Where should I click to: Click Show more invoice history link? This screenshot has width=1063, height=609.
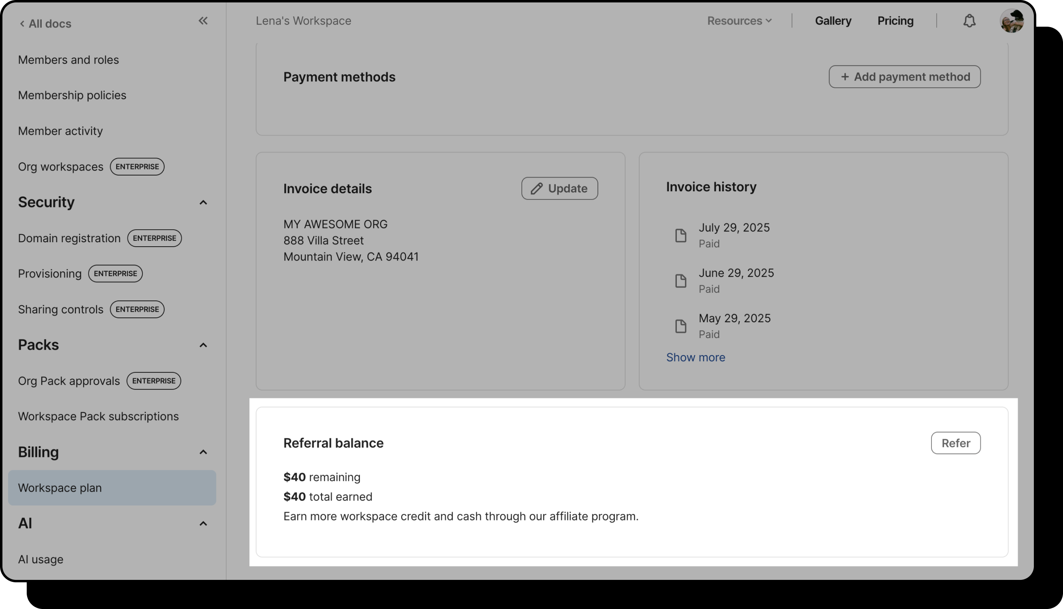pos(695,357)
